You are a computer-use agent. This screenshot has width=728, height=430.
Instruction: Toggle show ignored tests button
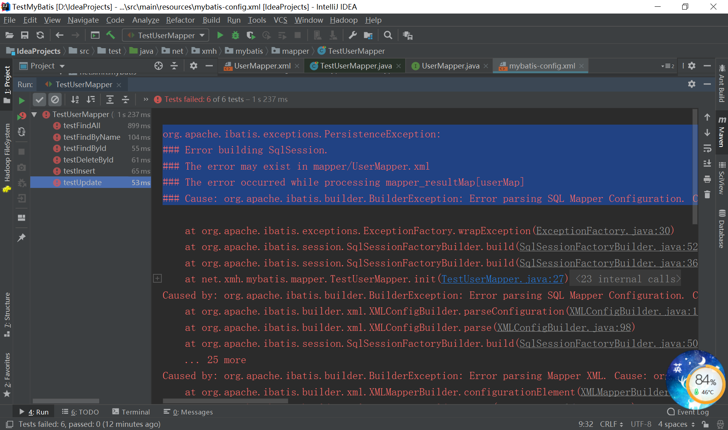tap(55, 100)
